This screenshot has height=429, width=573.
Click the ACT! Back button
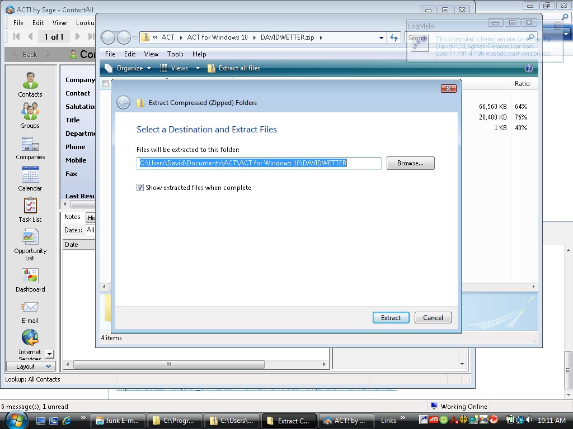[30, 54]
